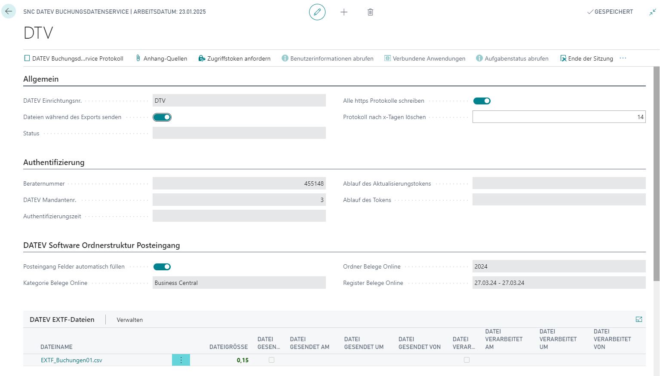This screenshot has height=376, width=660.
Task: Expand the DATEV EXTF-Dateien part icon
Action: point(639,319)
